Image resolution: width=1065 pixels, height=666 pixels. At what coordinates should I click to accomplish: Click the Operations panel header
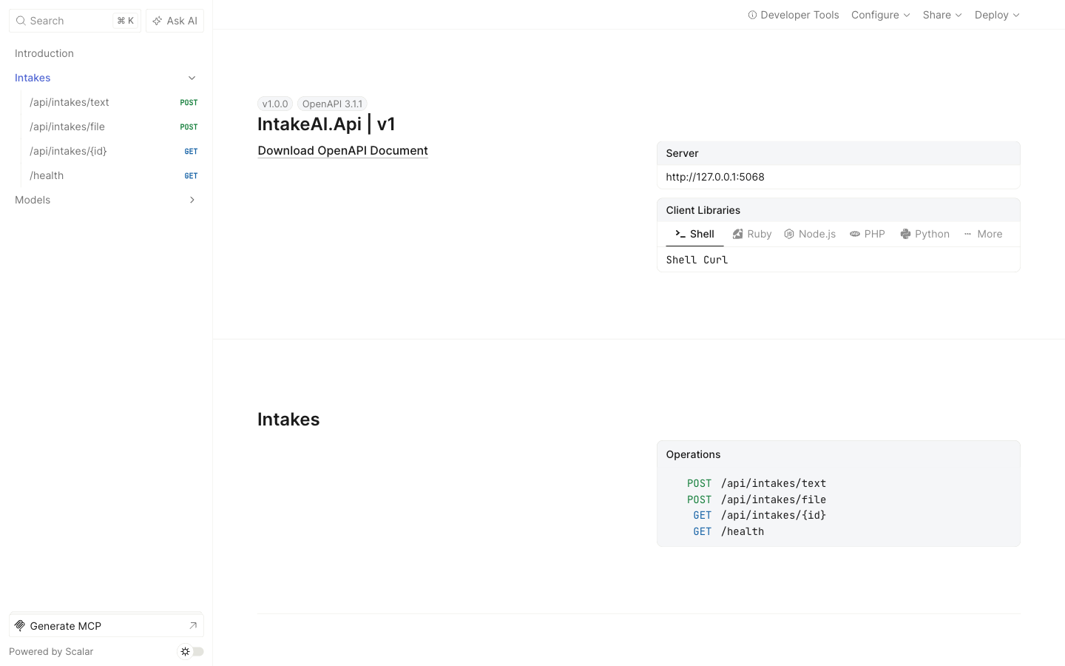coord(838,454)
